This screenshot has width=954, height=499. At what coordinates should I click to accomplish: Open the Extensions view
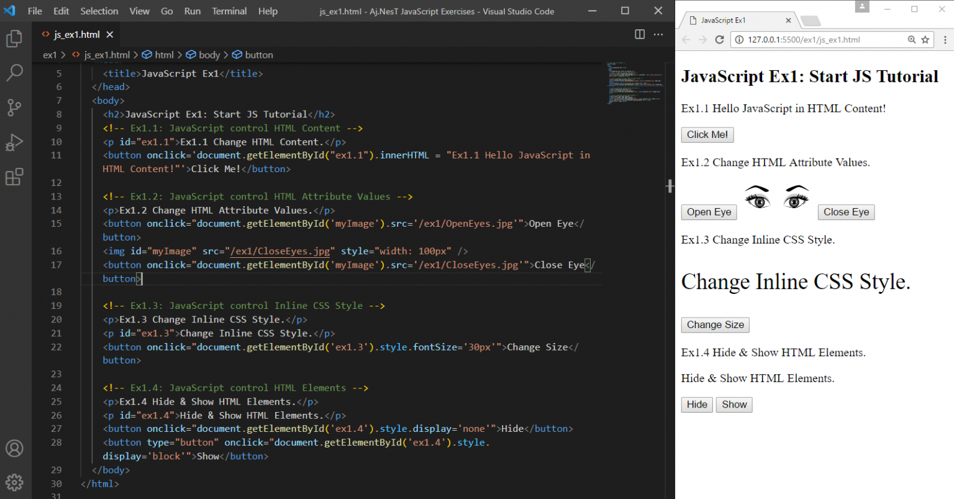(14, 177)
